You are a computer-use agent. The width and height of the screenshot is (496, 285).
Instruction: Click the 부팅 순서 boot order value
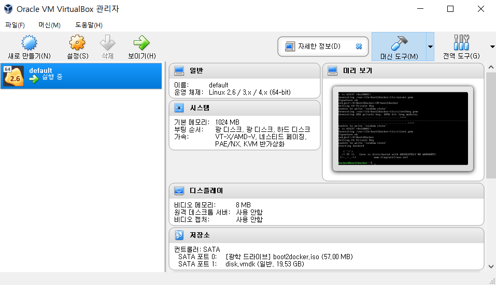coord(263,130)
